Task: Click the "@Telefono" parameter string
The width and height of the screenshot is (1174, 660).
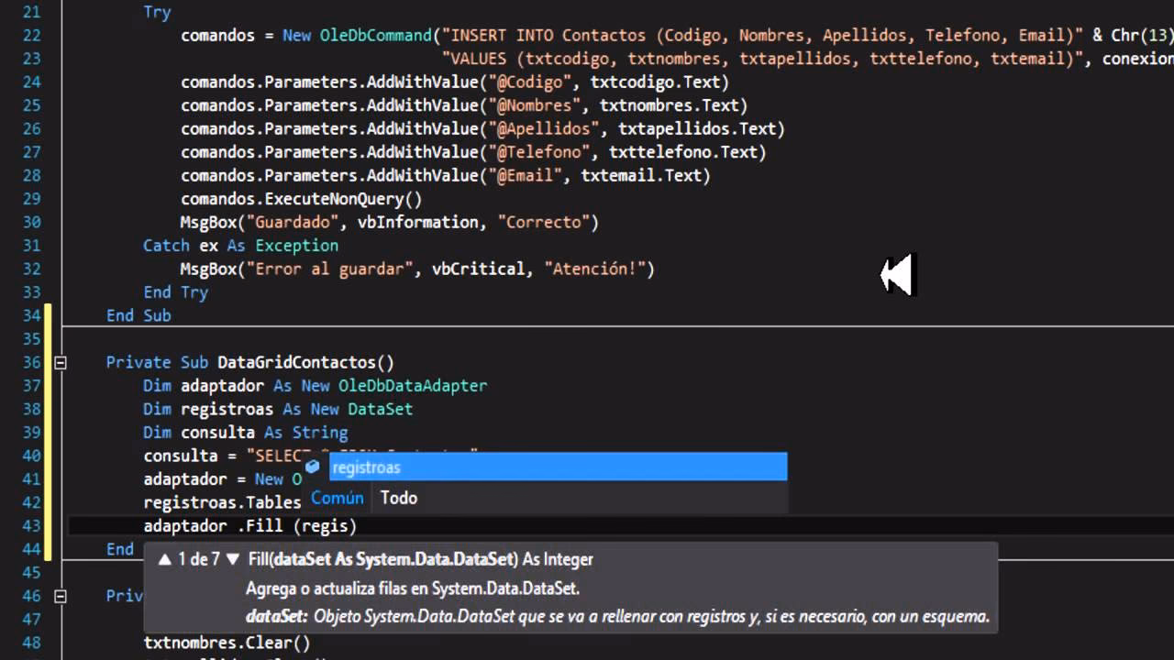Action: pos(537,152)
